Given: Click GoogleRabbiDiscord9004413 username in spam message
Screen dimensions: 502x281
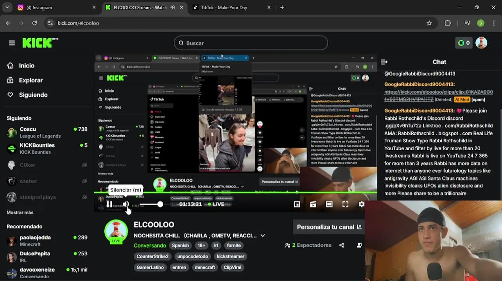Looking at the screenshot, I should pos(419,110).
